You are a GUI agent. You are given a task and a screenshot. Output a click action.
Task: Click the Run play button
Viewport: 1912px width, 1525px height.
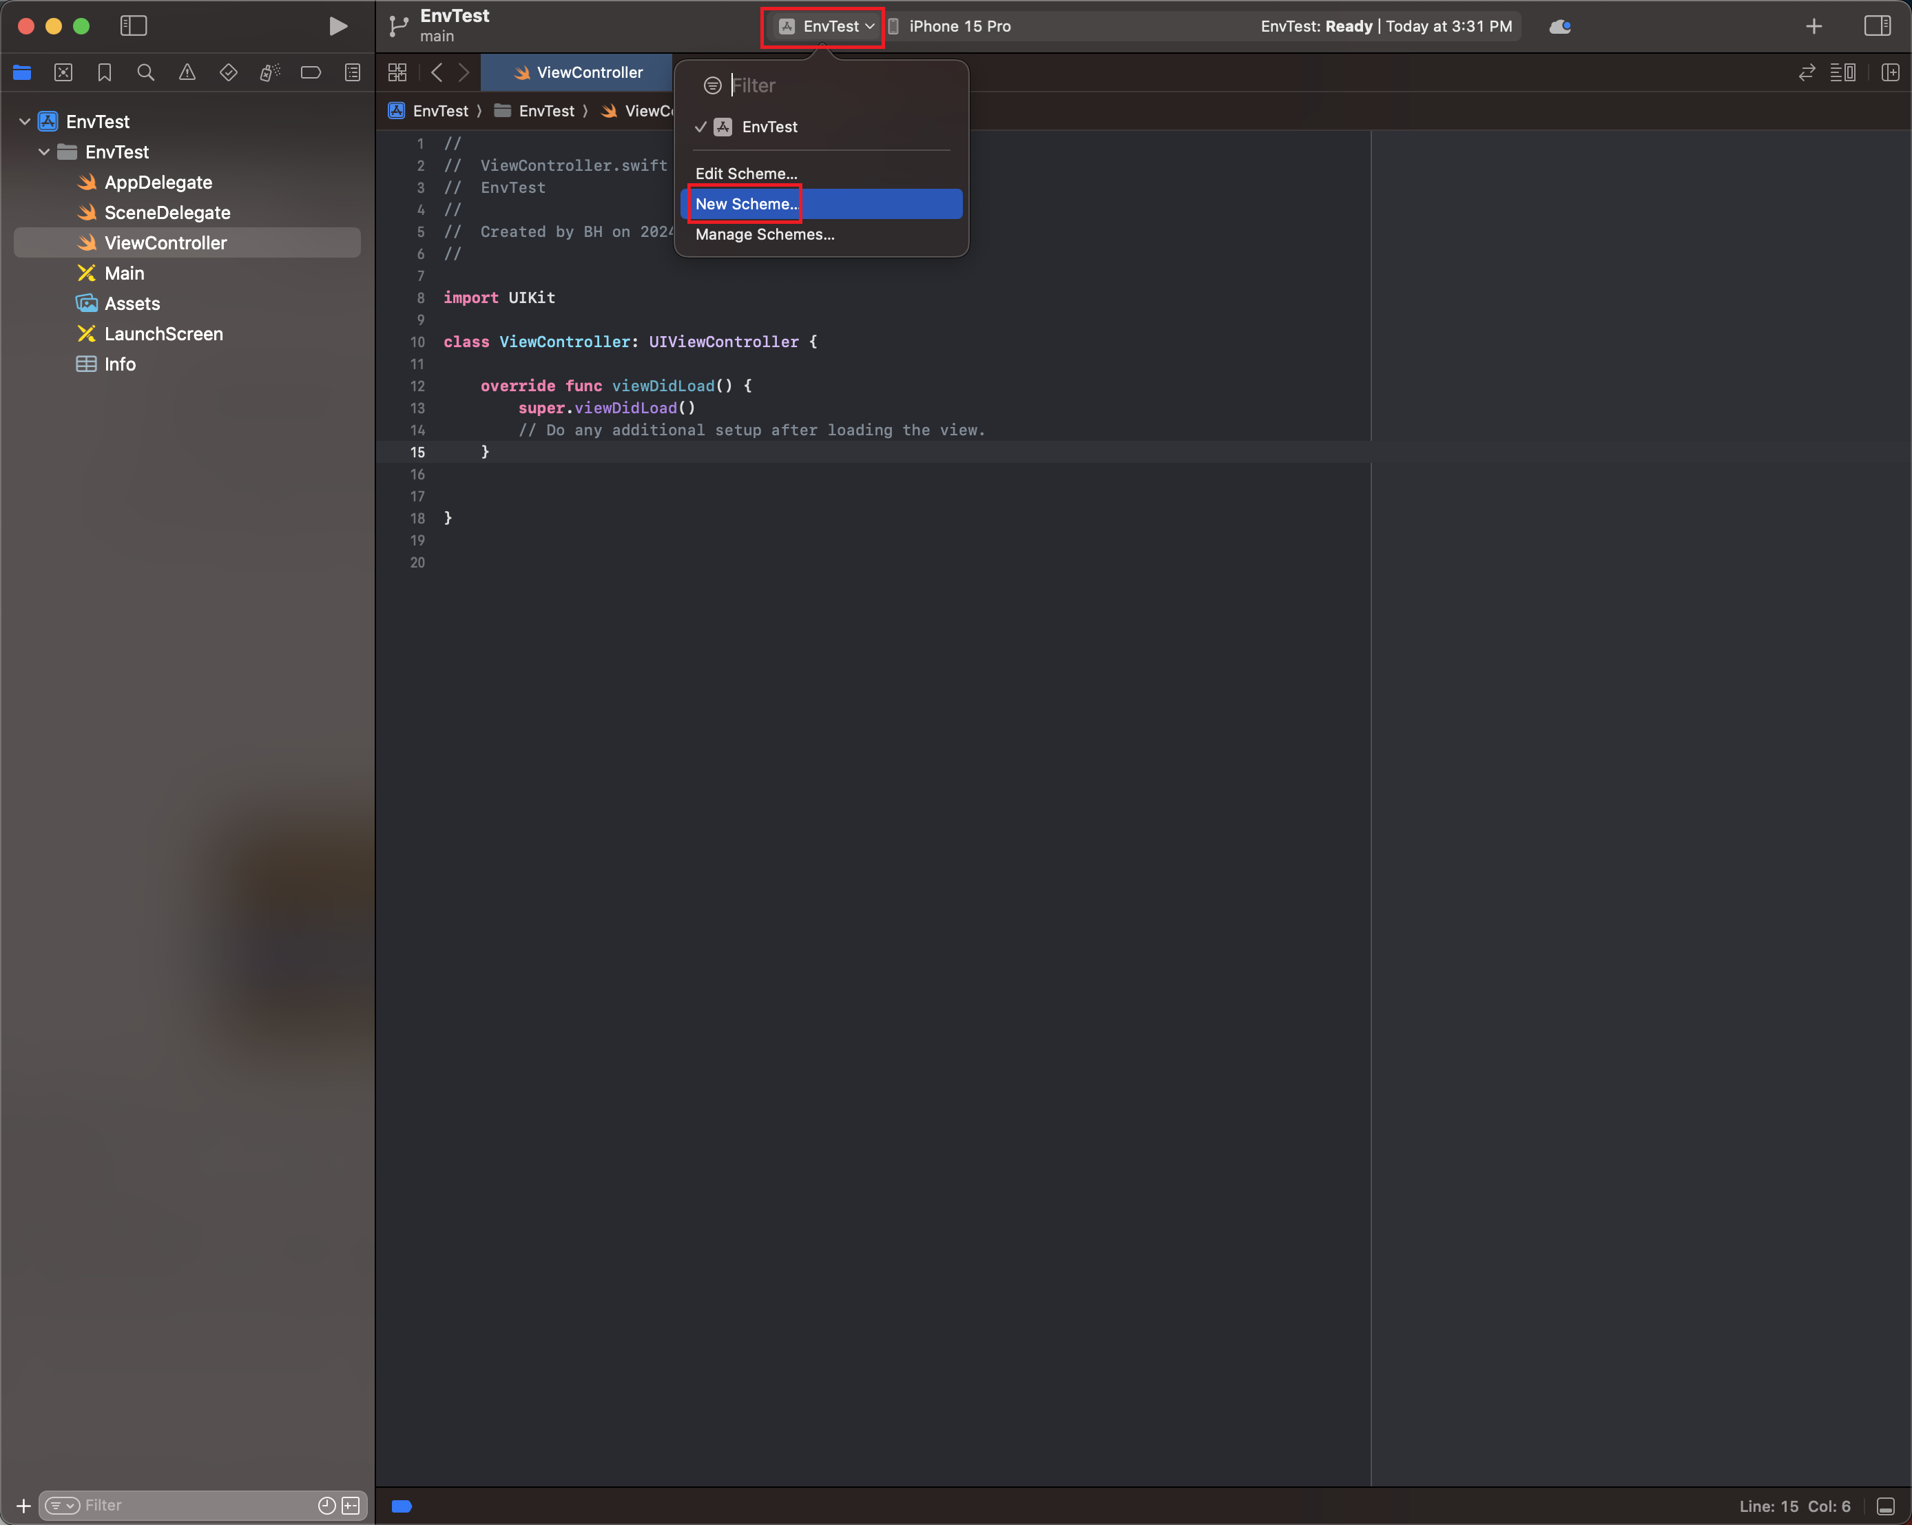pos(337,27)
